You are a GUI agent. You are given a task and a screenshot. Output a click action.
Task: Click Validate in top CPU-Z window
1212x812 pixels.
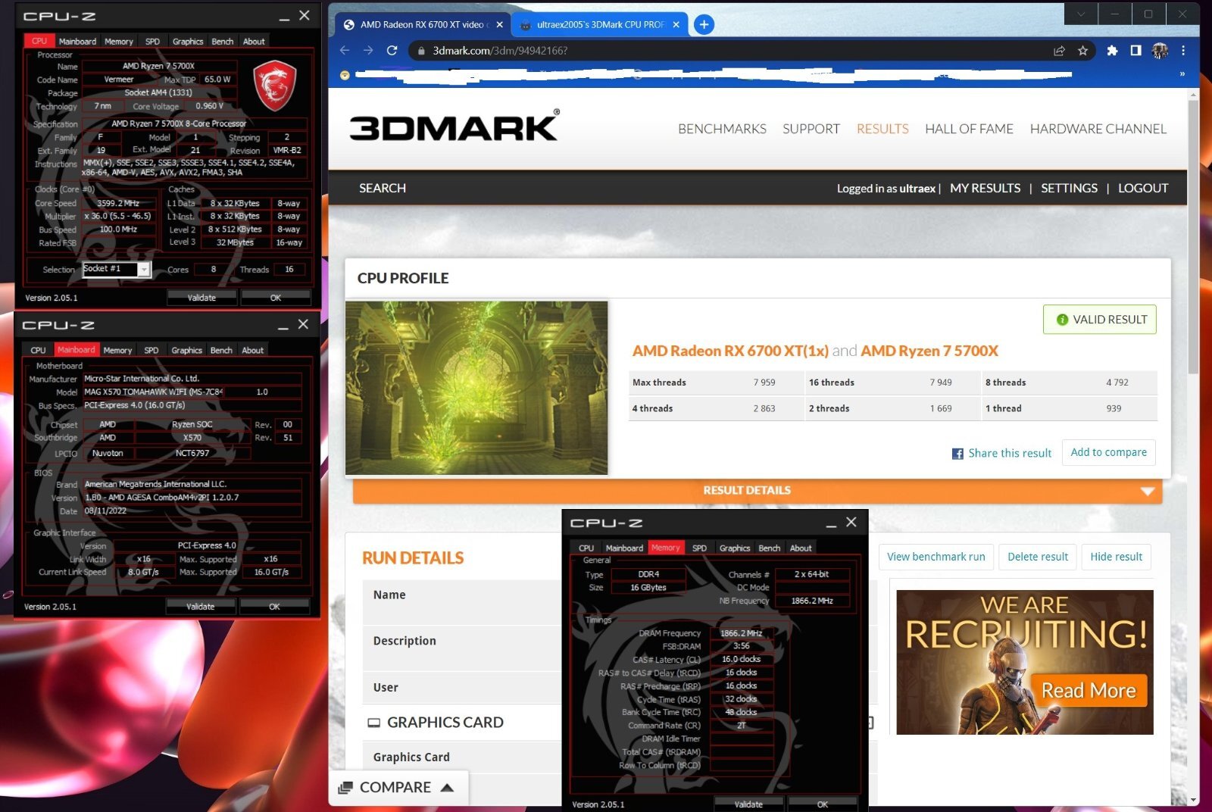[x=201, y=298]
